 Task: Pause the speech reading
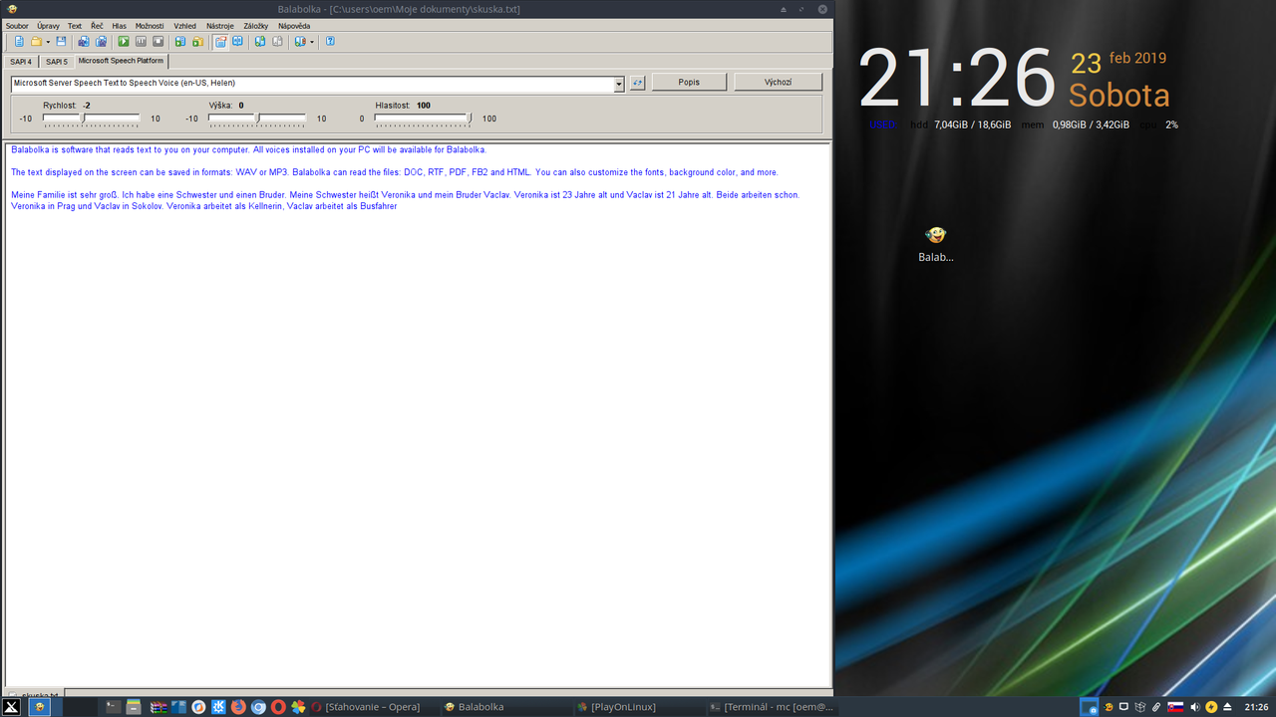pos(141,42)
